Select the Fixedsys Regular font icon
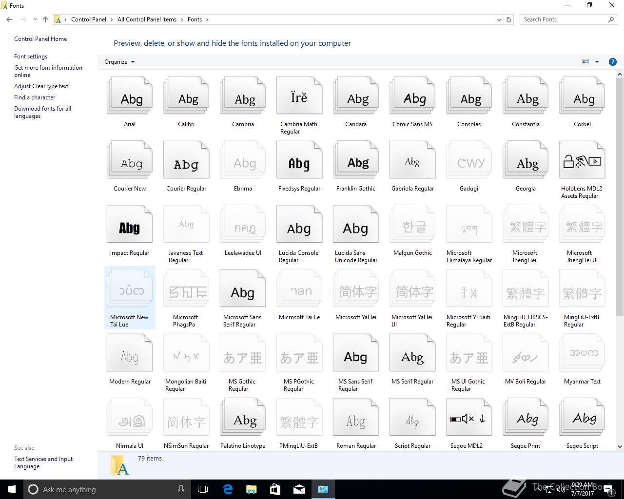 pyautogui.click(x=299, y=160)
